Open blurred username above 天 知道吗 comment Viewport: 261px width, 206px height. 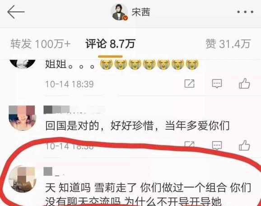coord(54,172)
